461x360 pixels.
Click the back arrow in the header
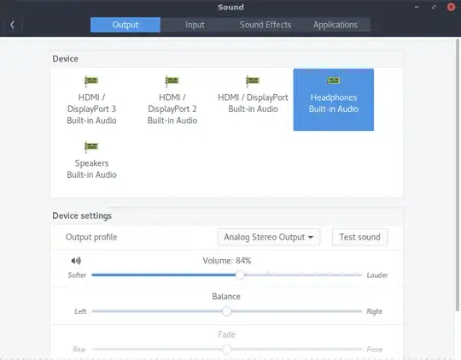[x=12, y=25]
